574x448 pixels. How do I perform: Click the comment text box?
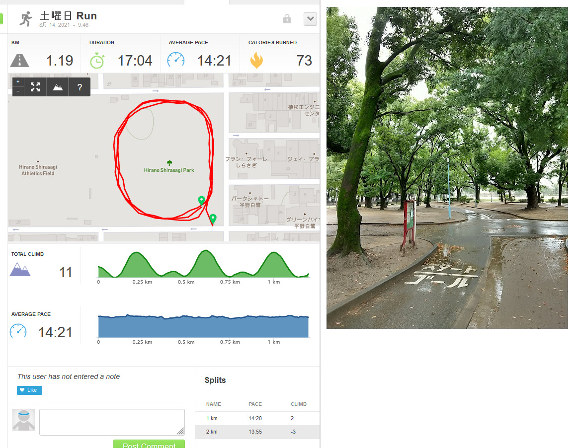pos(112,422)
